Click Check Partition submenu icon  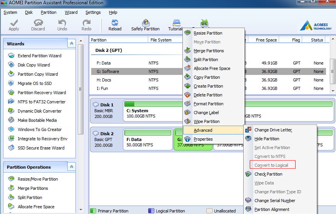[248, 174]
